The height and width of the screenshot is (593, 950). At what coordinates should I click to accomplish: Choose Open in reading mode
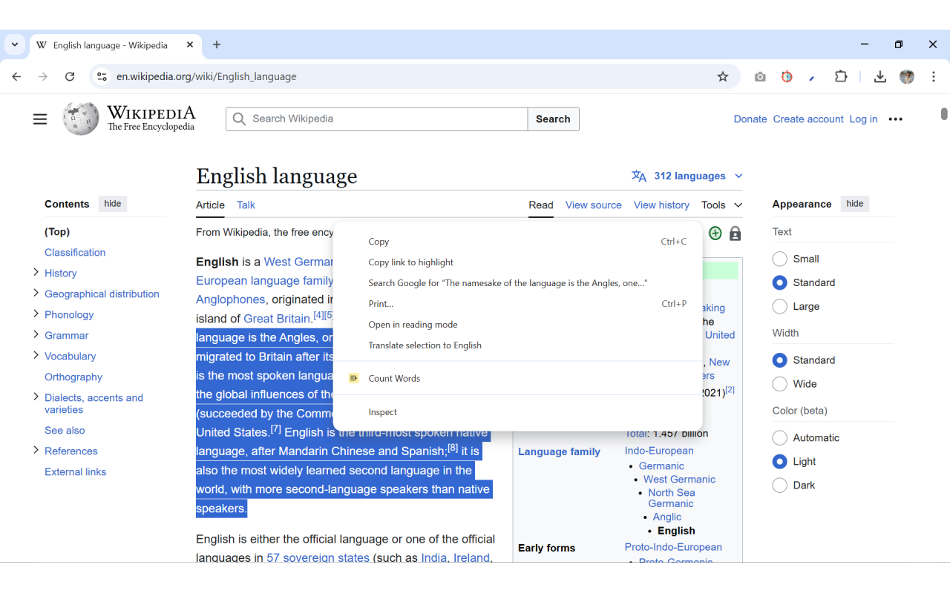coord(518,325)
